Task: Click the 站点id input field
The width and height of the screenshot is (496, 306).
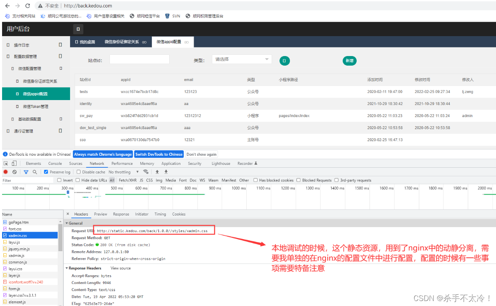Action: 139,59
